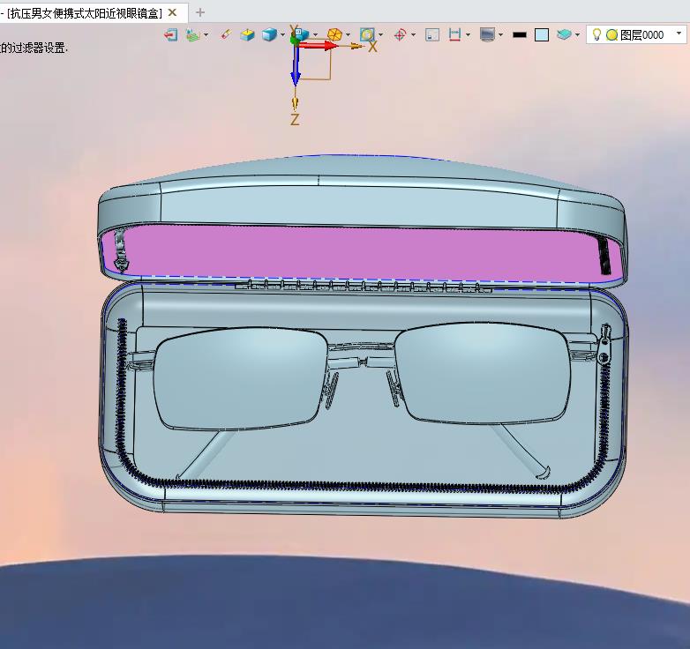Select the eraser/highlight tool icon
Screen dimensions: 690x649
(226, 34)
